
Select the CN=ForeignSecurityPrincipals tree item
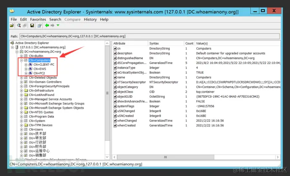click(x=49, y=86)
